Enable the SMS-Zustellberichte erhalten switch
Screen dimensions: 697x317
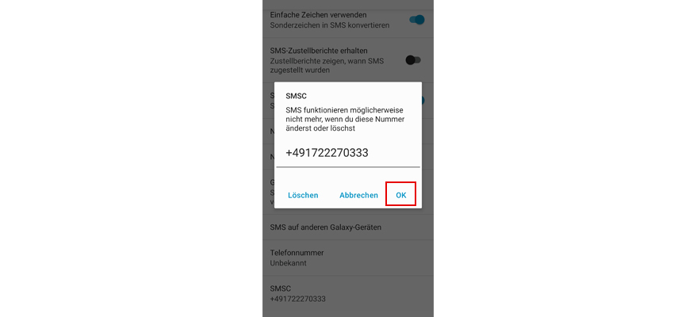coord(413,60)
